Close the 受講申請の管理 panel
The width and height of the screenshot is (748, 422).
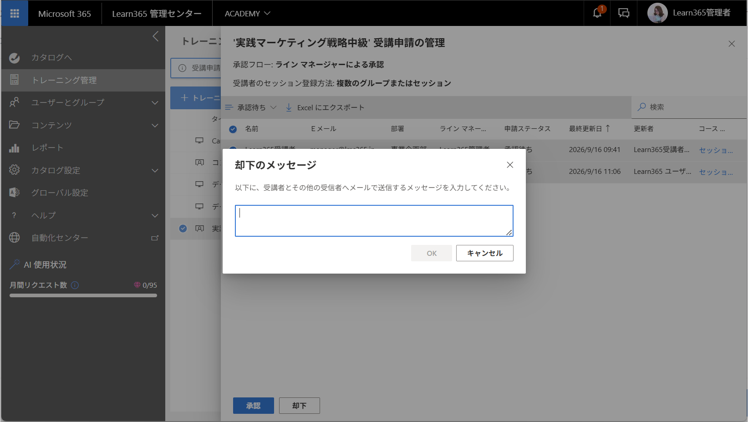[732, 44]
